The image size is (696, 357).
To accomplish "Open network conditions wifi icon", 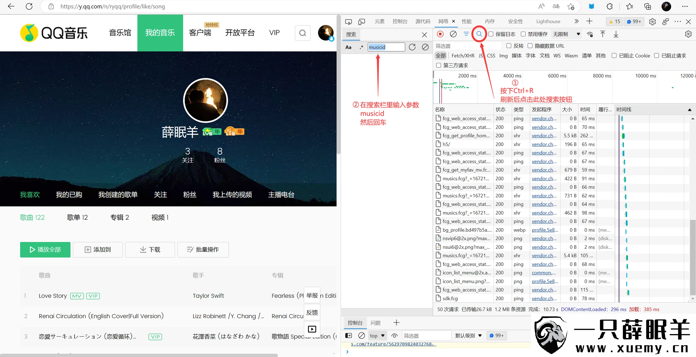I will (590, 34).
